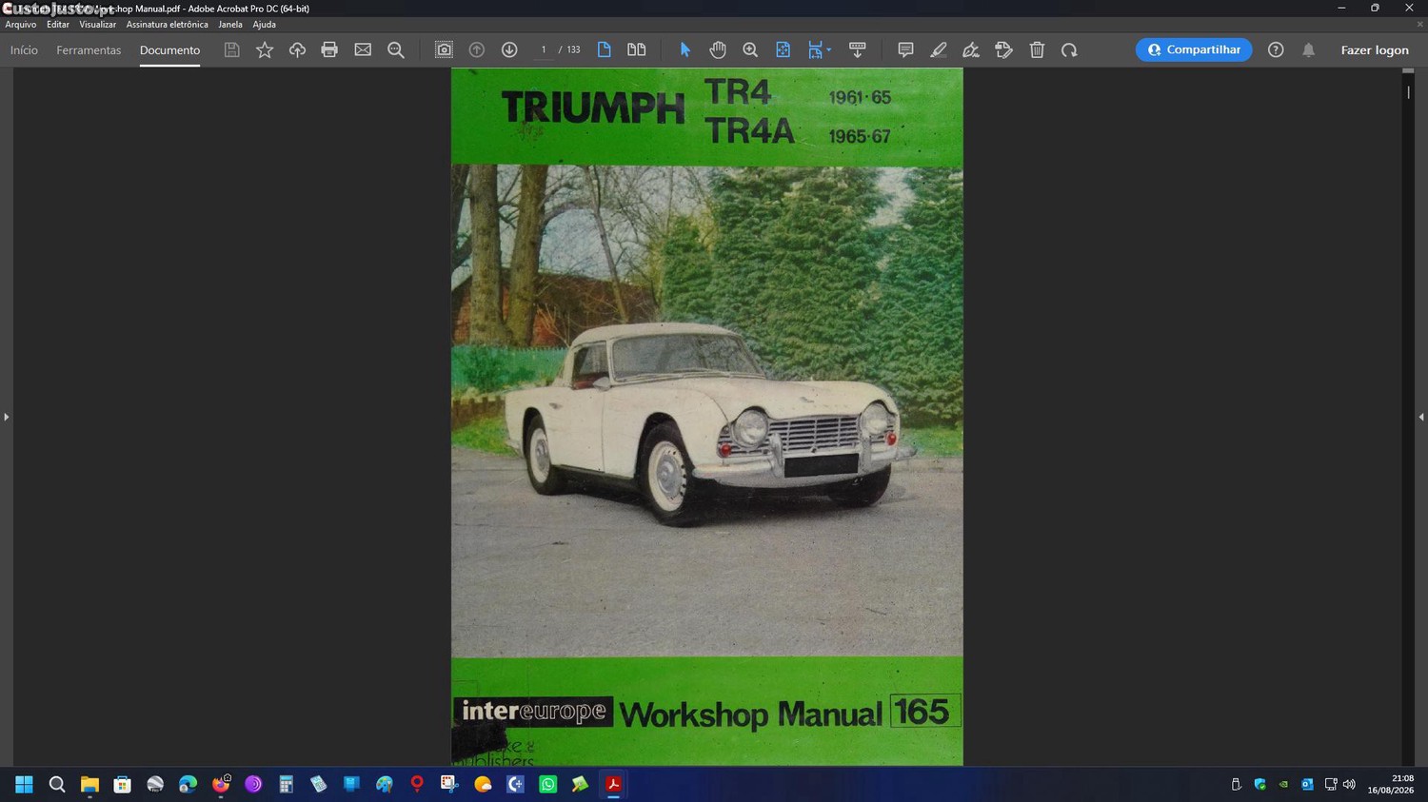Rotate the page with the circular arrow

tap(1069, 50)
